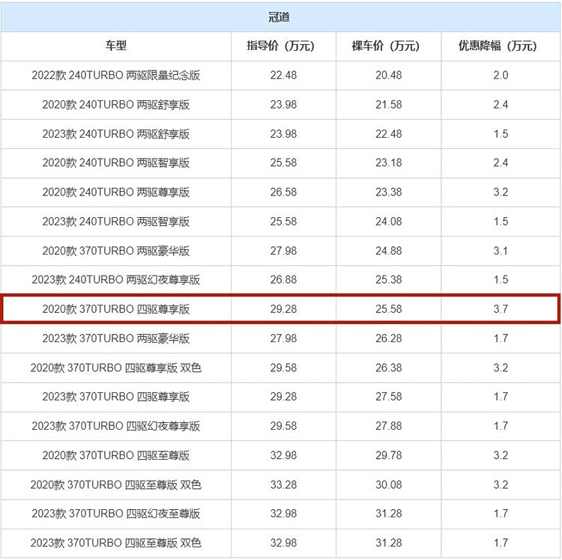Select the 2020款 370TURBO 四驱至尊版 双色 model
This screenshot has width=562, height=560.
pos(115,484)
